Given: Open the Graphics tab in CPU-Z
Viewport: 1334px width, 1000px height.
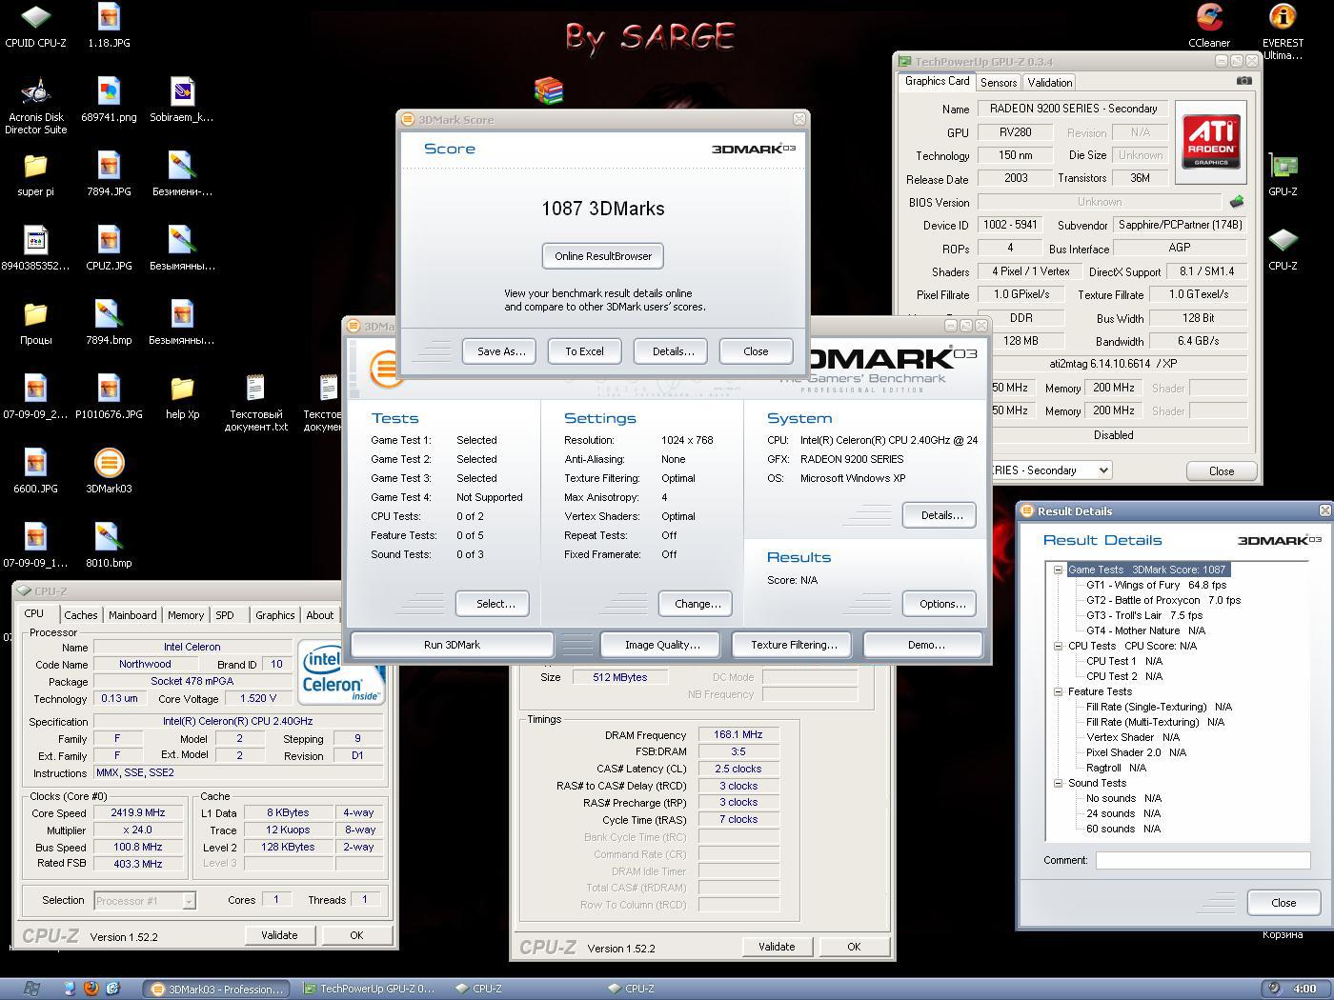Looking at the screenshot, I should 275,615.
